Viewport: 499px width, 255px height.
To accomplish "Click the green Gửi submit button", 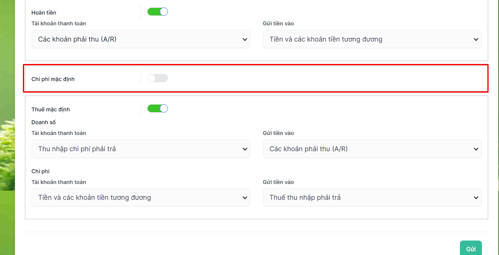I will [x=471, y=249].
